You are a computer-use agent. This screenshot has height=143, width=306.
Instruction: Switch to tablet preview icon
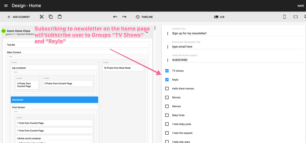[295, 17]
